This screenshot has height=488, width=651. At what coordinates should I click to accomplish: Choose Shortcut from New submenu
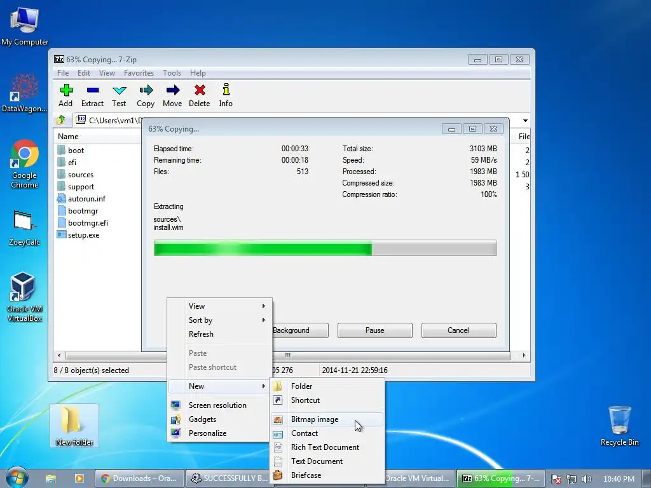pyautogui.click(x=327, y=400)
